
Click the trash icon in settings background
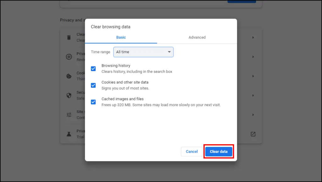[x=69, y=37]
